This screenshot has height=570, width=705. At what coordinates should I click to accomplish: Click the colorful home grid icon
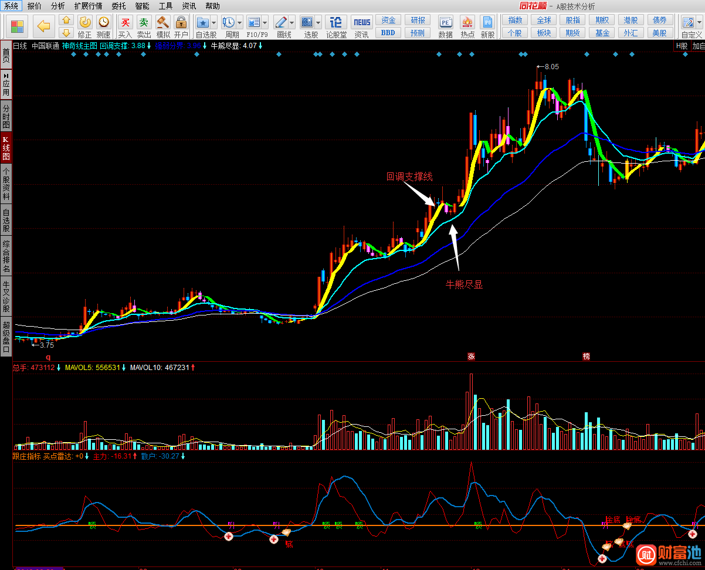pyautogui.click(x=18, y=26)
